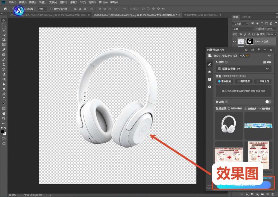Select the 本地上传 radio option
The width and height of the screenshot is (278, 197).
263,81
